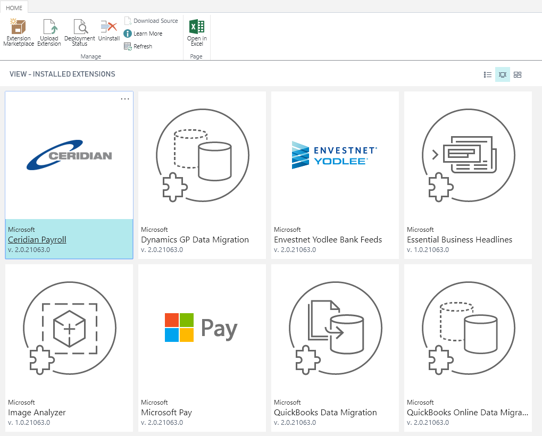Click Microsoft publisher label on Ceridian Payroll tile
Image resolution: width=542 pixels, height=436 pixels.
[21, 229]
